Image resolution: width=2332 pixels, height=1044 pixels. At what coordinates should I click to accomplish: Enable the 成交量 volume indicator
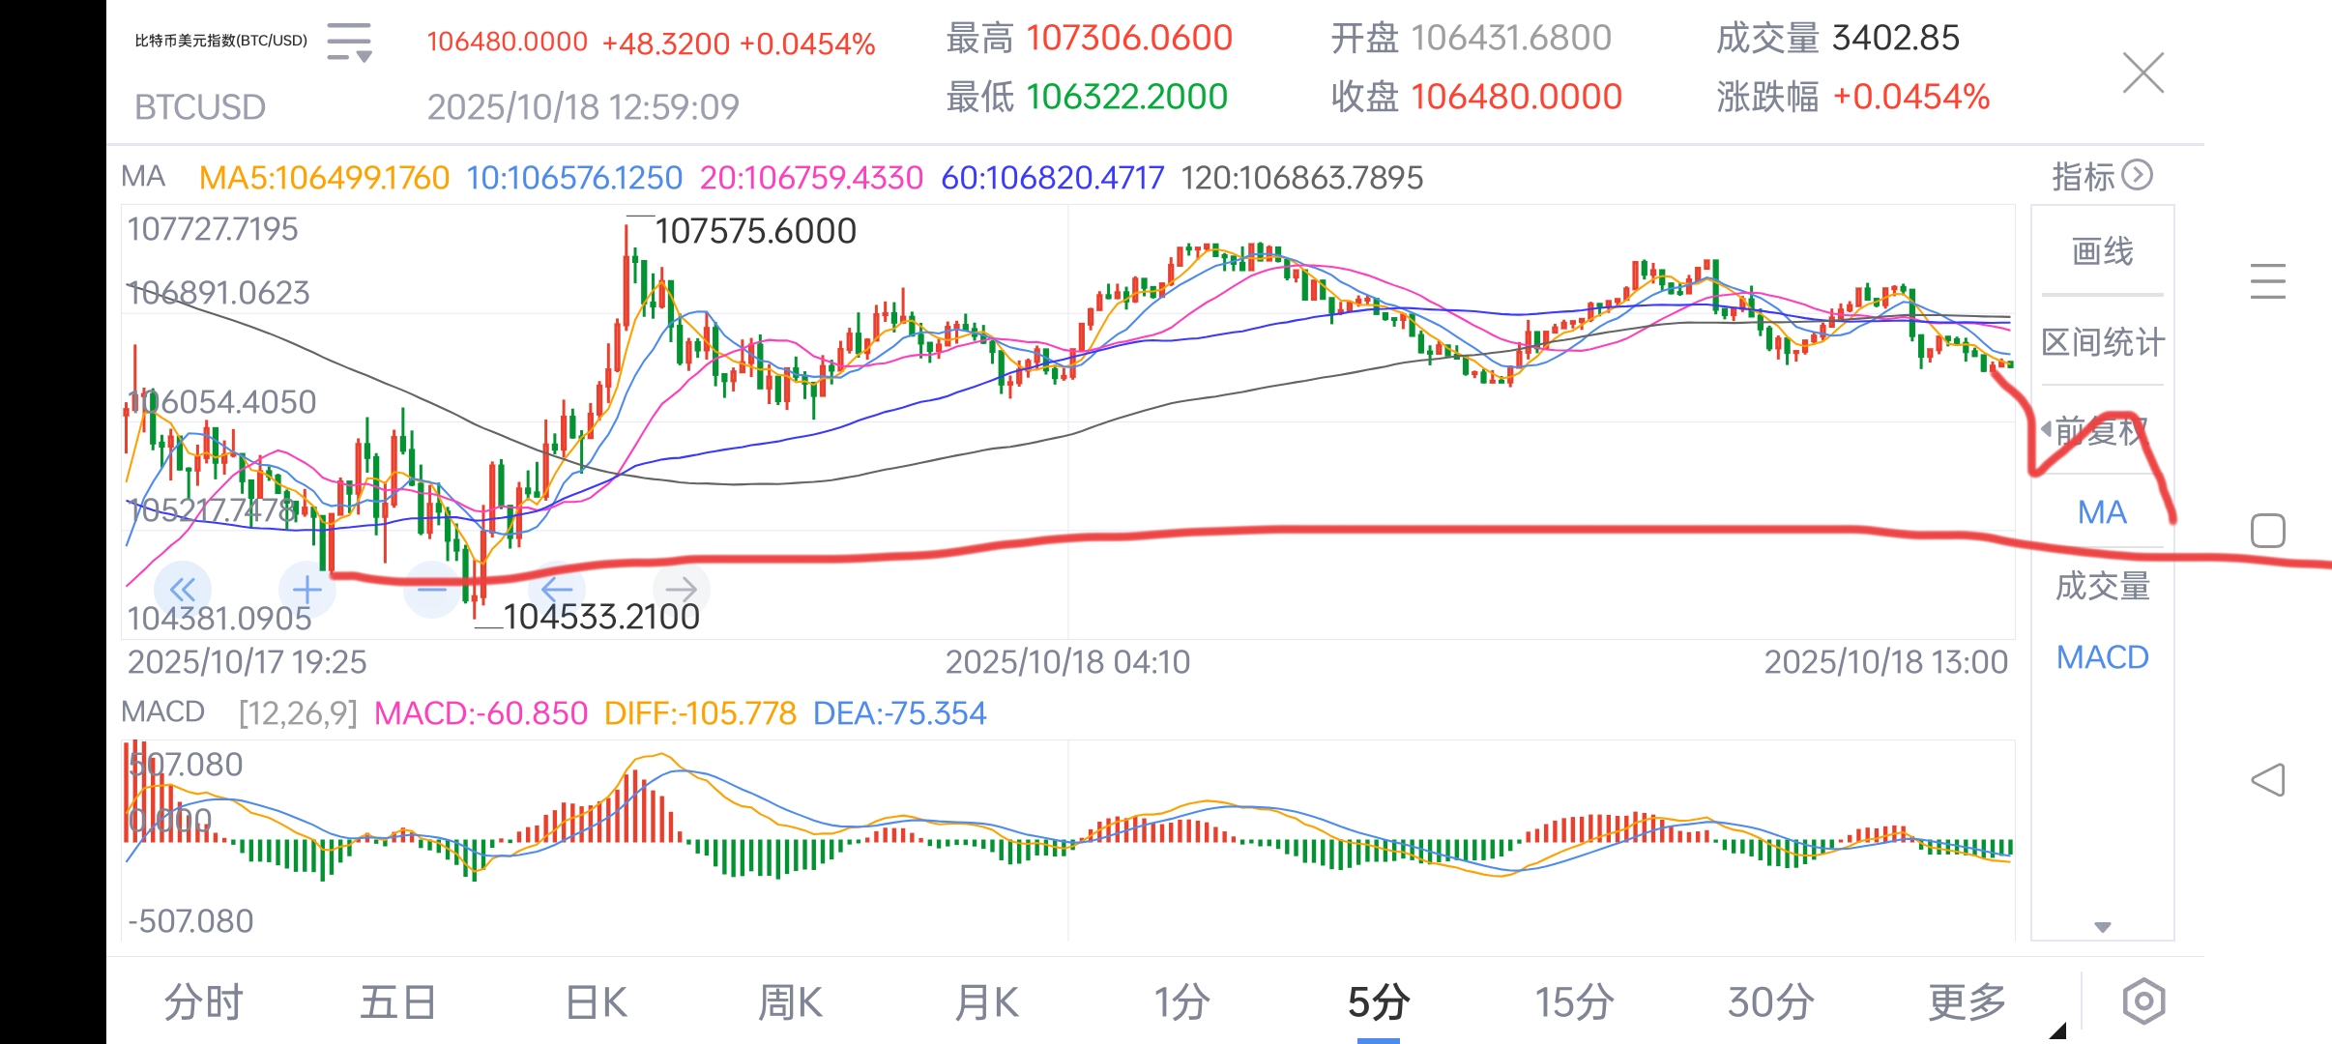pos(2100,586)
